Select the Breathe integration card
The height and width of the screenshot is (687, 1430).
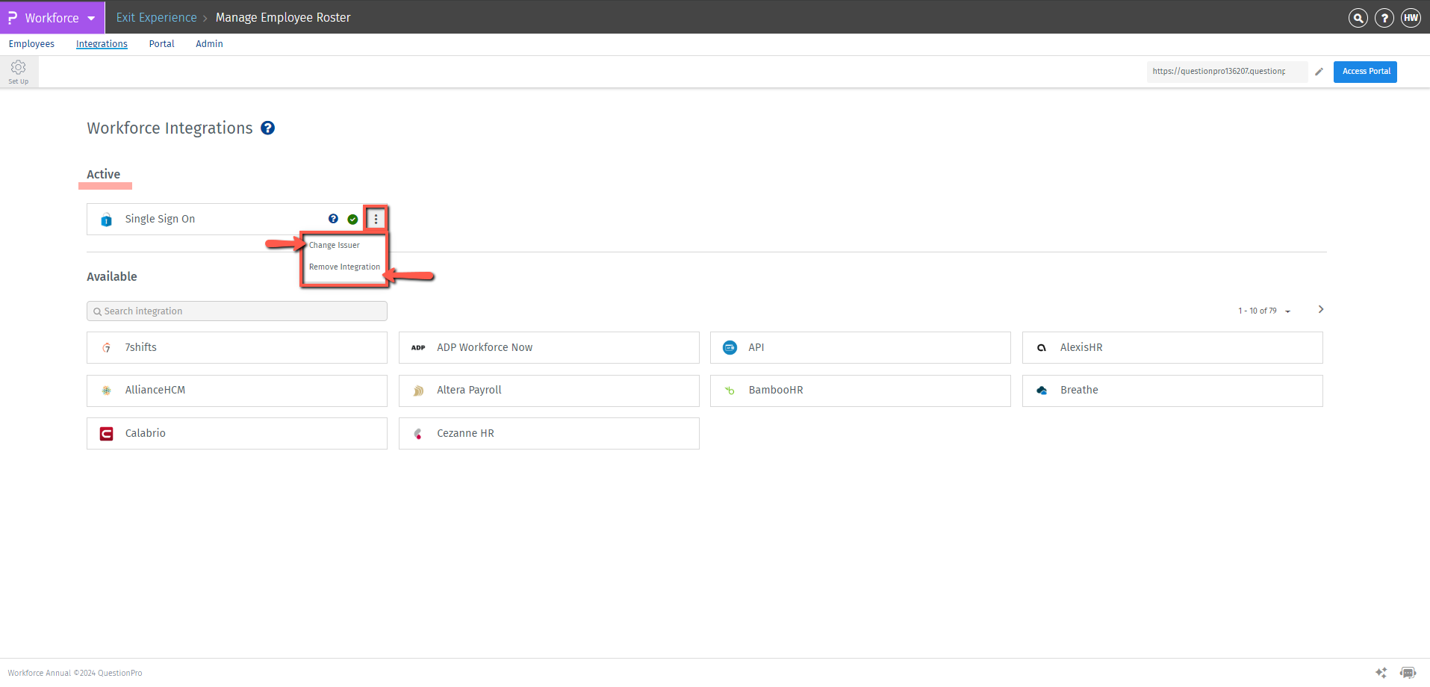coord(1172,391)
